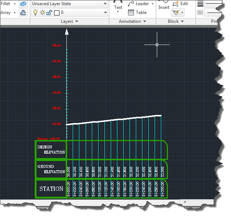Click the layer on/off lightbulb icon
The image size is (231, 217).
35,13
